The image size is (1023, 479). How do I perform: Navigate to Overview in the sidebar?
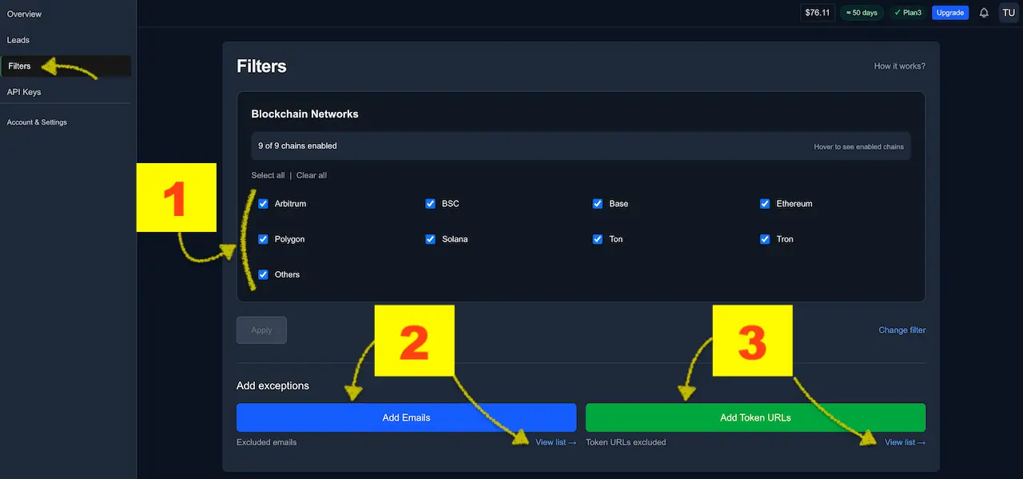23,14
